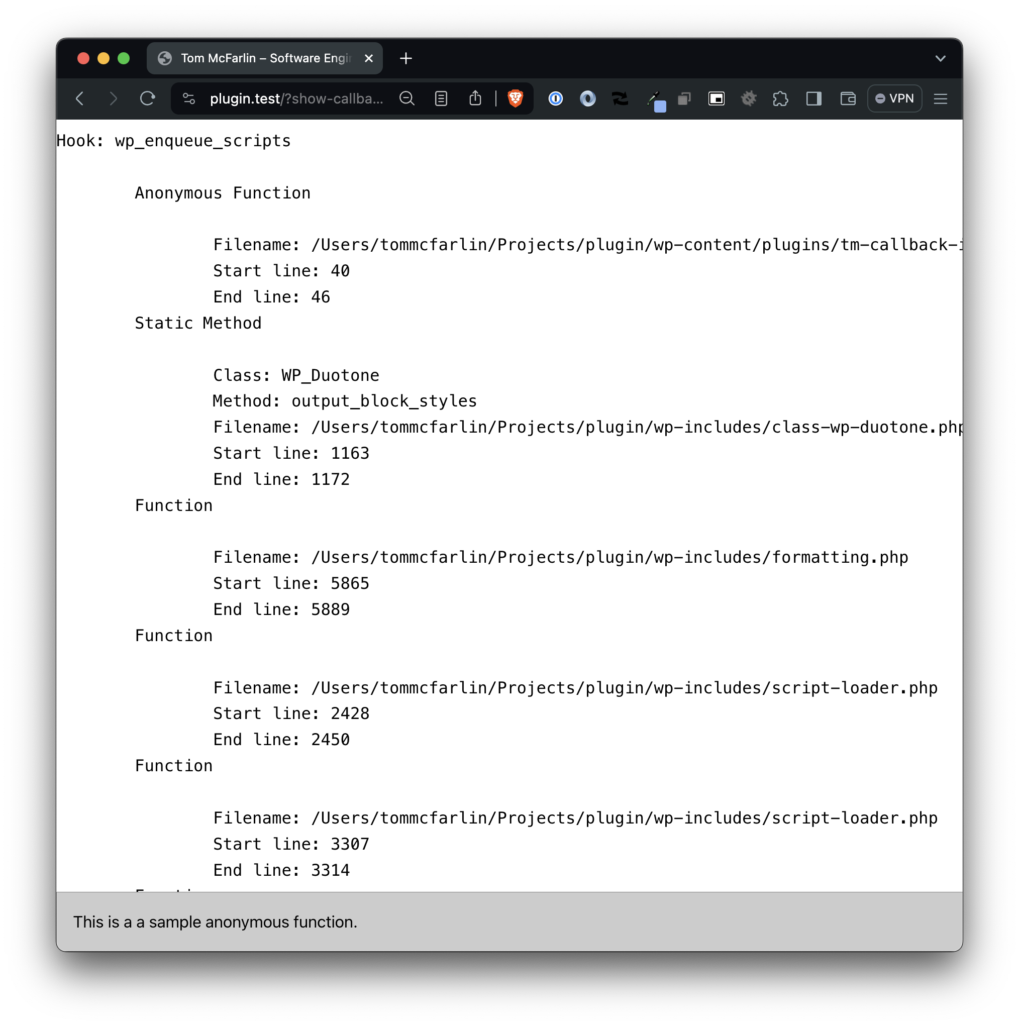
Task: Click the plugin.test URL in the address bar
Action: pos(296,98)
